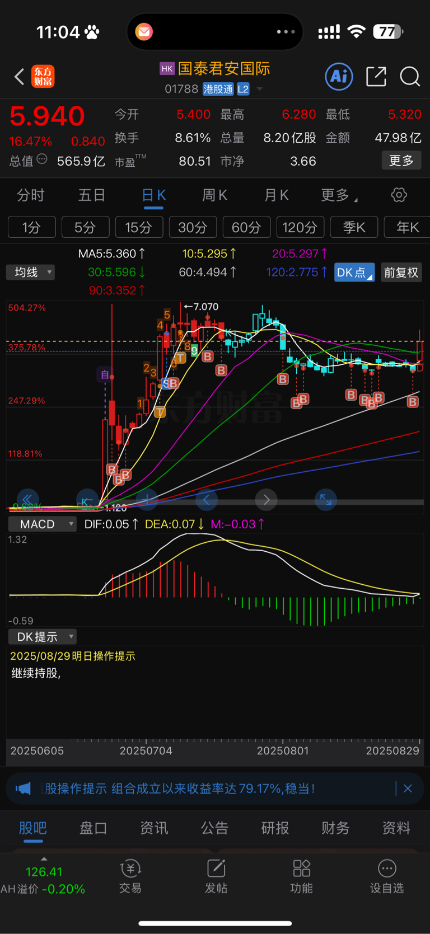This screenshot has width=430, height=934.
Task: Open the Ai assistant icon
Action: click(339, 76)
